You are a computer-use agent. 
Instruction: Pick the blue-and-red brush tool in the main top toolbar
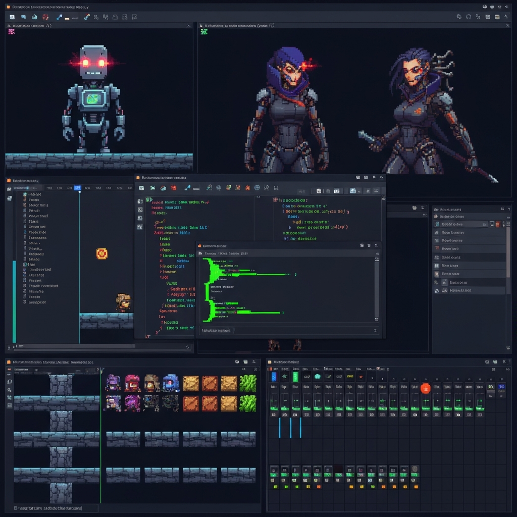pyautogui.click(x=87, y=17)
